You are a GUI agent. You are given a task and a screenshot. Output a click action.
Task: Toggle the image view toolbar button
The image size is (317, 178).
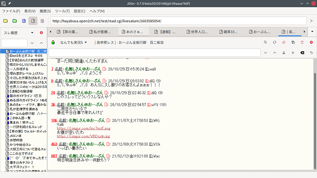pos(42,21)
